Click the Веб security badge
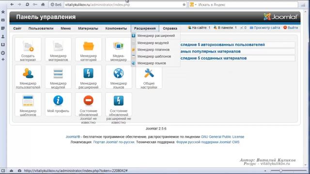310x174 pixels. click(x=56, y=4)
